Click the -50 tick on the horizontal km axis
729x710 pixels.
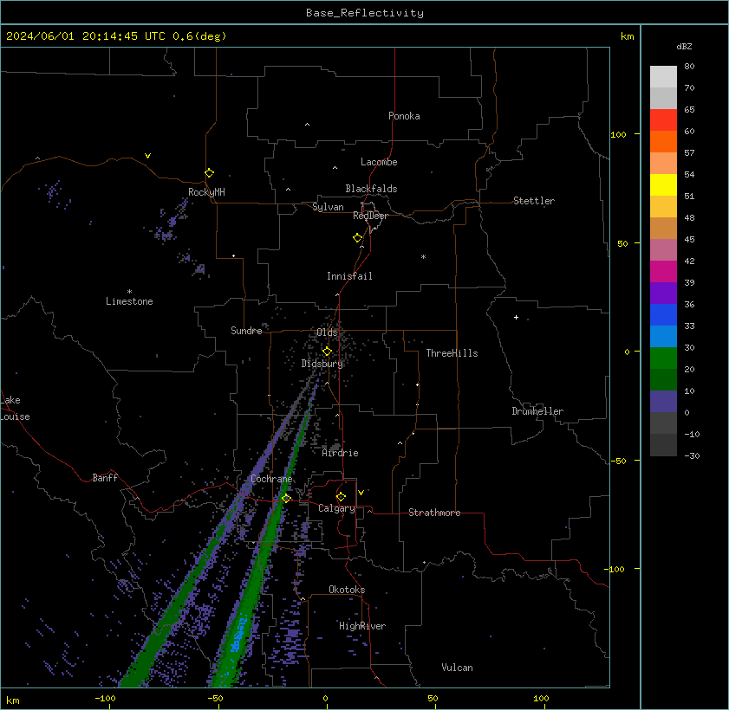[x=215, y=699]
